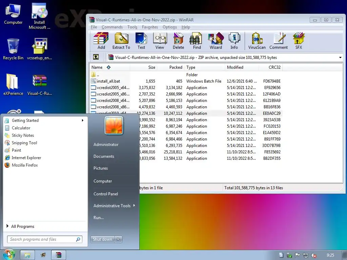Launch Paint from Start menu
Image resolution: width=347 pixels, height=260 pixels.
[16, 150]
